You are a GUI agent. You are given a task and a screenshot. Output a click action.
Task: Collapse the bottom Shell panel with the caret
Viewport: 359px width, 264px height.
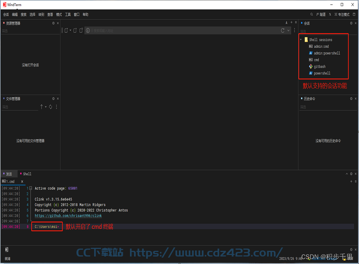(347, 174)
